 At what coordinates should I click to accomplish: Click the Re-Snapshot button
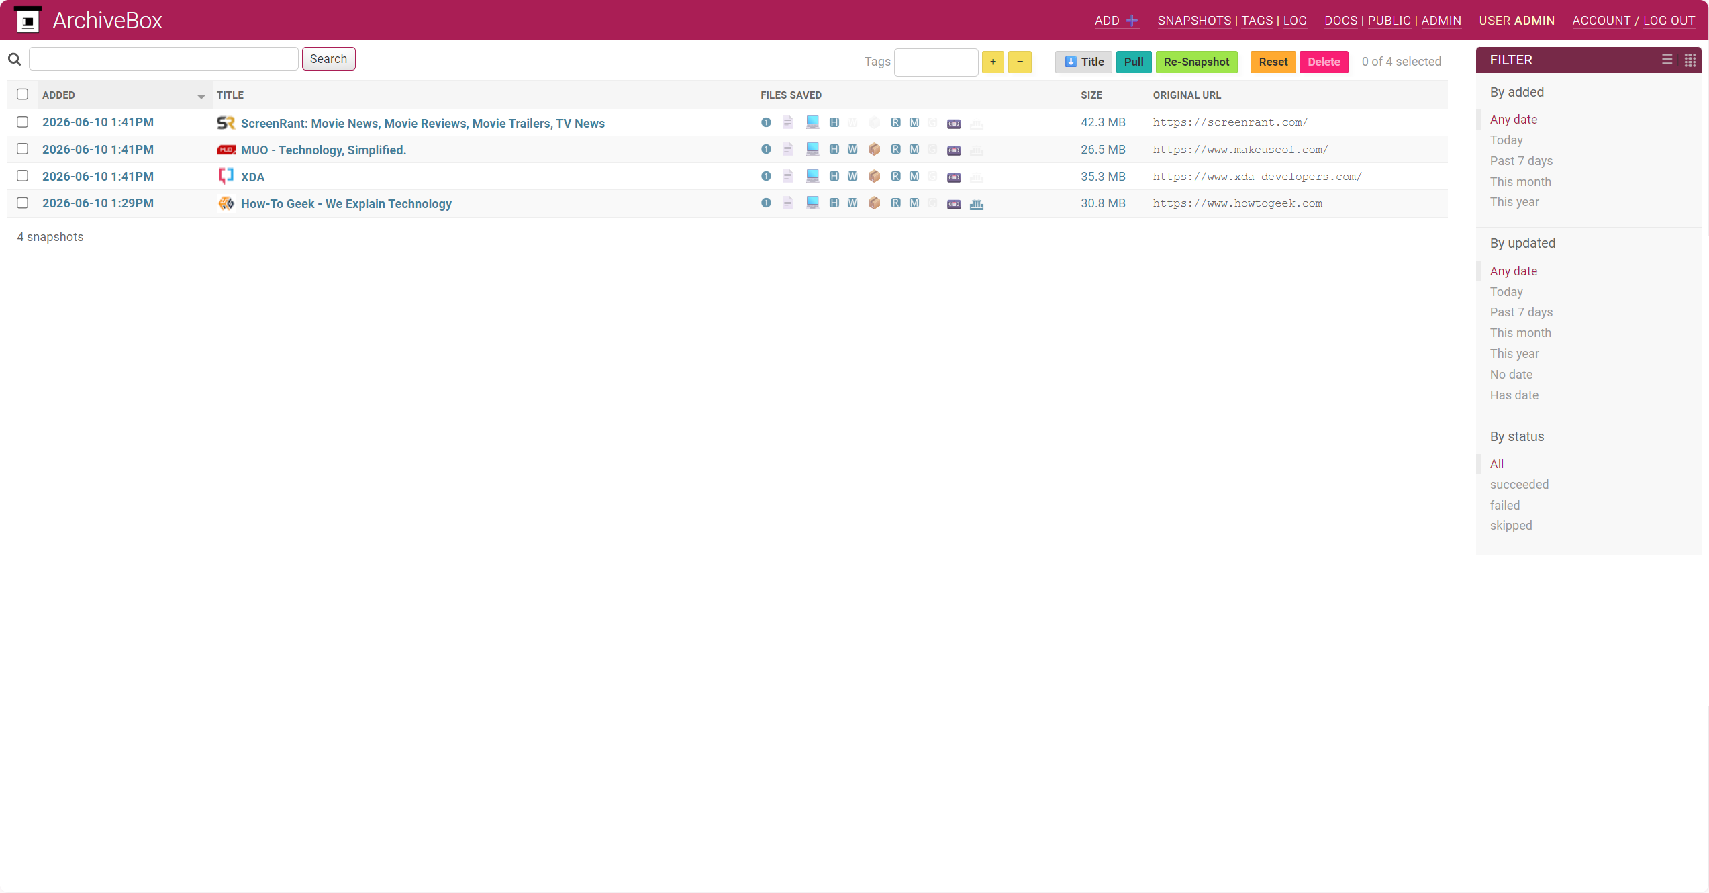(x=1196, y=62)
